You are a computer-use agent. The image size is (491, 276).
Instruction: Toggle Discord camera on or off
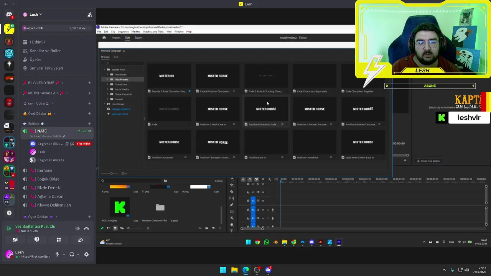15,240
